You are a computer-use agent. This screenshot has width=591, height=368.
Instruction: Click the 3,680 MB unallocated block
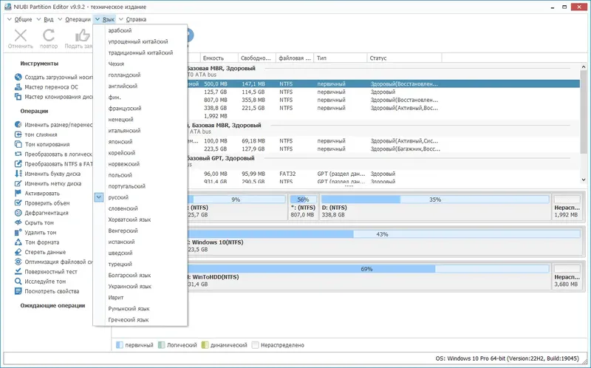pyautogui.click(x=567, y=276)
